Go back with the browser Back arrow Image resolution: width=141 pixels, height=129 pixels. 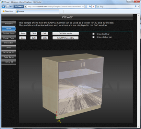point(3,6)
